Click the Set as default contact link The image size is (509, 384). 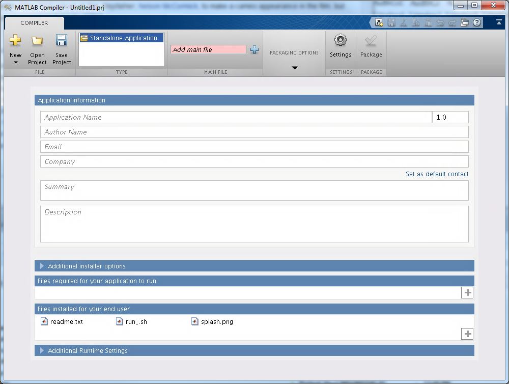437,174
